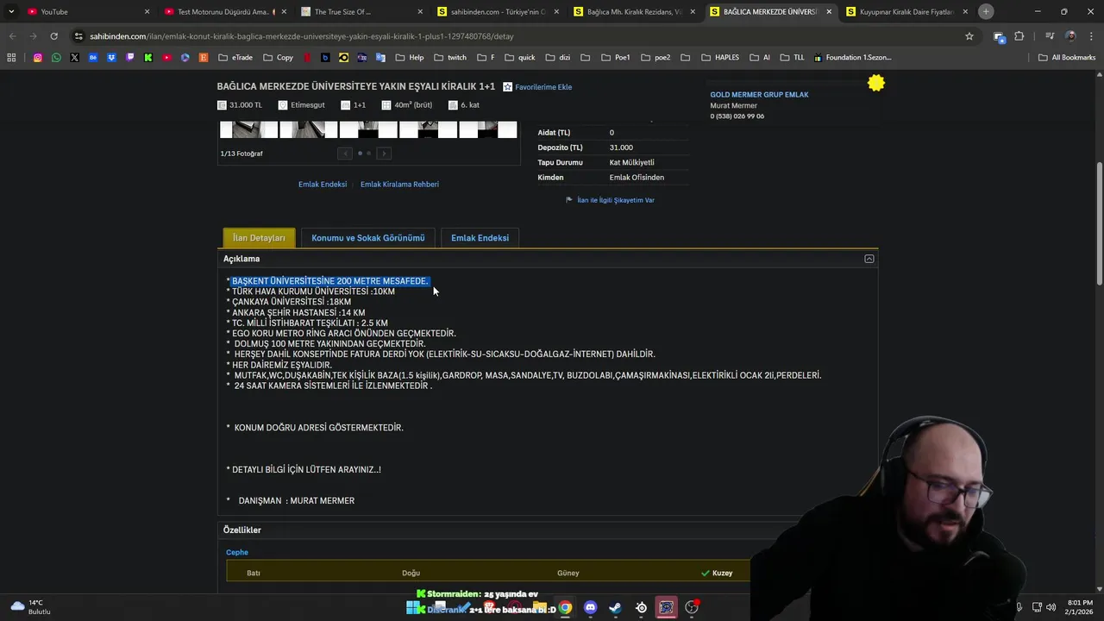This screenshot has height=621, width=1104.
Task: Open the HAPLES bookmarks folder
Action: 720,58
